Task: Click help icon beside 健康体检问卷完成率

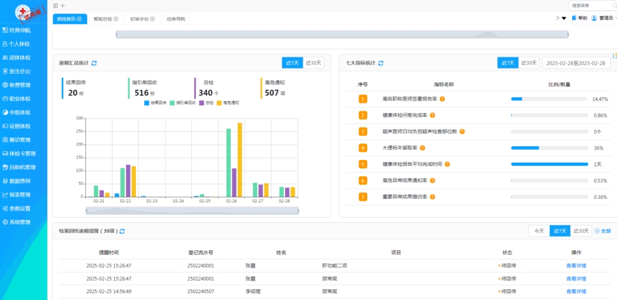Action: tap(432, 115)
